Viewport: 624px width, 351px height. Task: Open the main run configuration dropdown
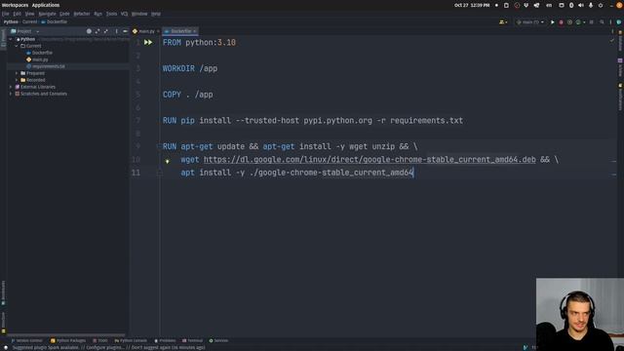[x=530, y=22]
